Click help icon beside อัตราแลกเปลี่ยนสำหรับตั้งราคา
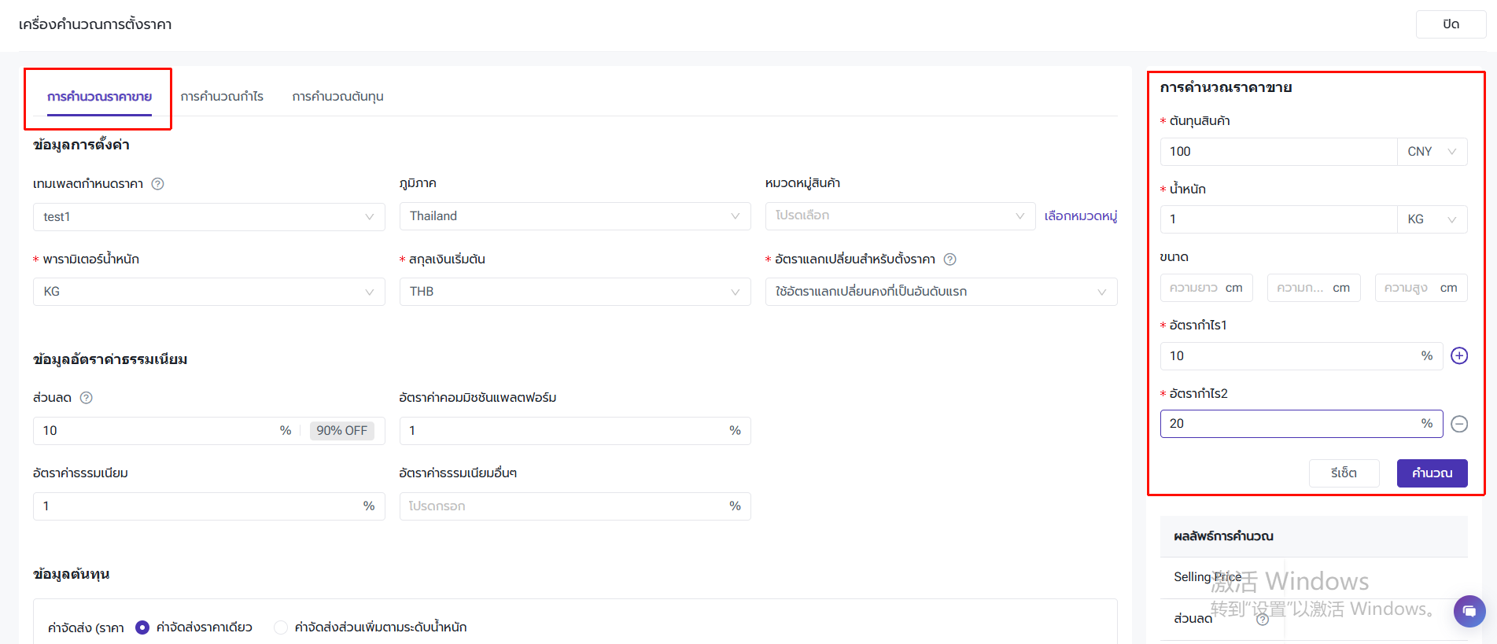The width and height of the screenshot is (1497, 644). [949, 259]
